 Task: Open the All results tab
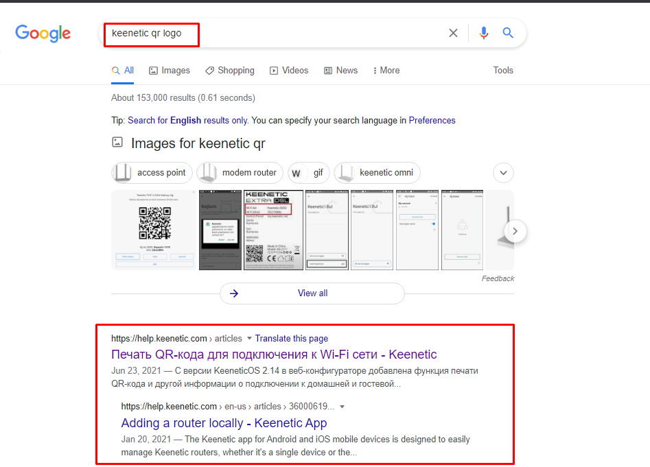click(x=123, y=71)
